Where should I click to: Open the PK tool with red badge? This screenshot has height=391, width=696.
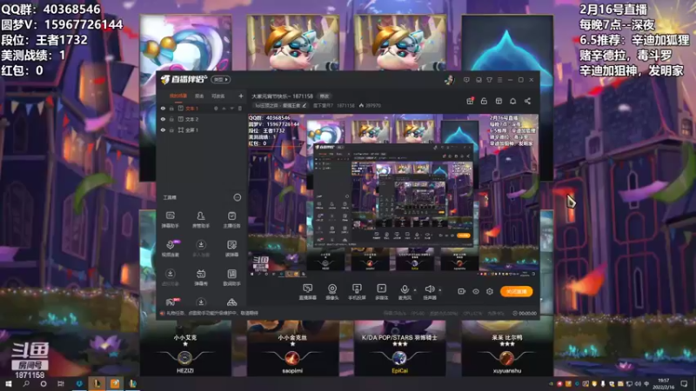[171, 302]
